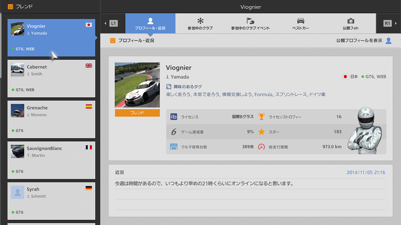401x225 pixels.
Task: Choose SauvignonBlanc from friends list
Action: tap(51, 160)
